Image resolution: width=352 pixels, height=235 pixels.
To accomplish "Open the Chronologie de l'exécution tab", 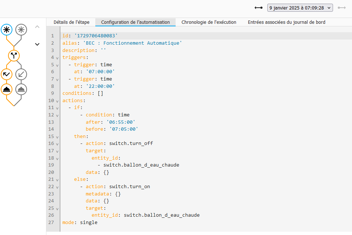I will (208, 22).
